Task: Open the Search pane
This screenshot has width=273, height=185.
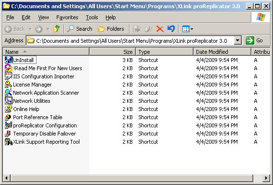Action: point(79,29)
